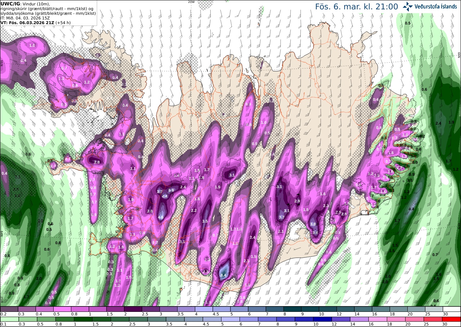The height and width of the screenshot is (327, 461).
Task: Click the 4.6 precipitation value on the map
Action: (x=161, y=217)
